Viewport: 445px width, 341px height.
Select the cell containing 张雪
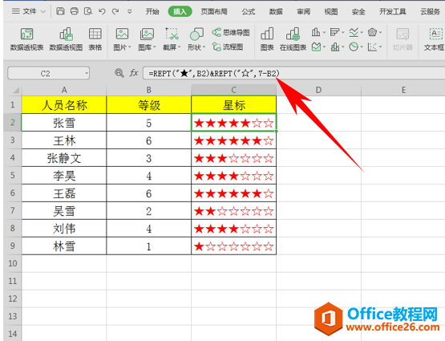(x=64, y=123)
